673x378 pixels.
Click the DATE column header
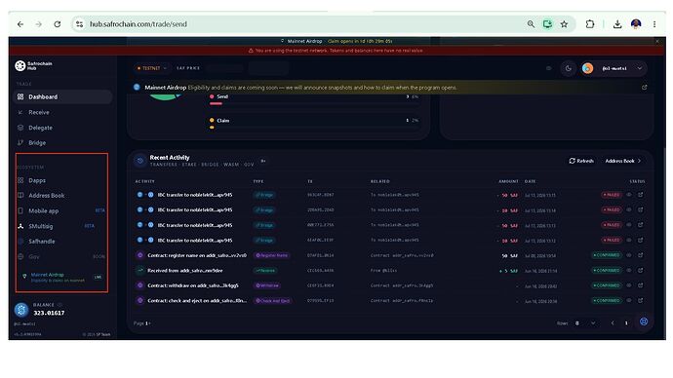coord(530,181)
